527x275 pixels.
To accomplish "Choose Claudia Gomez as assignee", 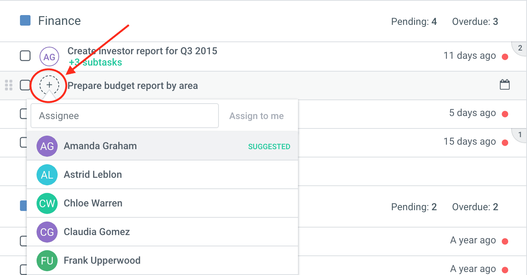I will (97, 232).
